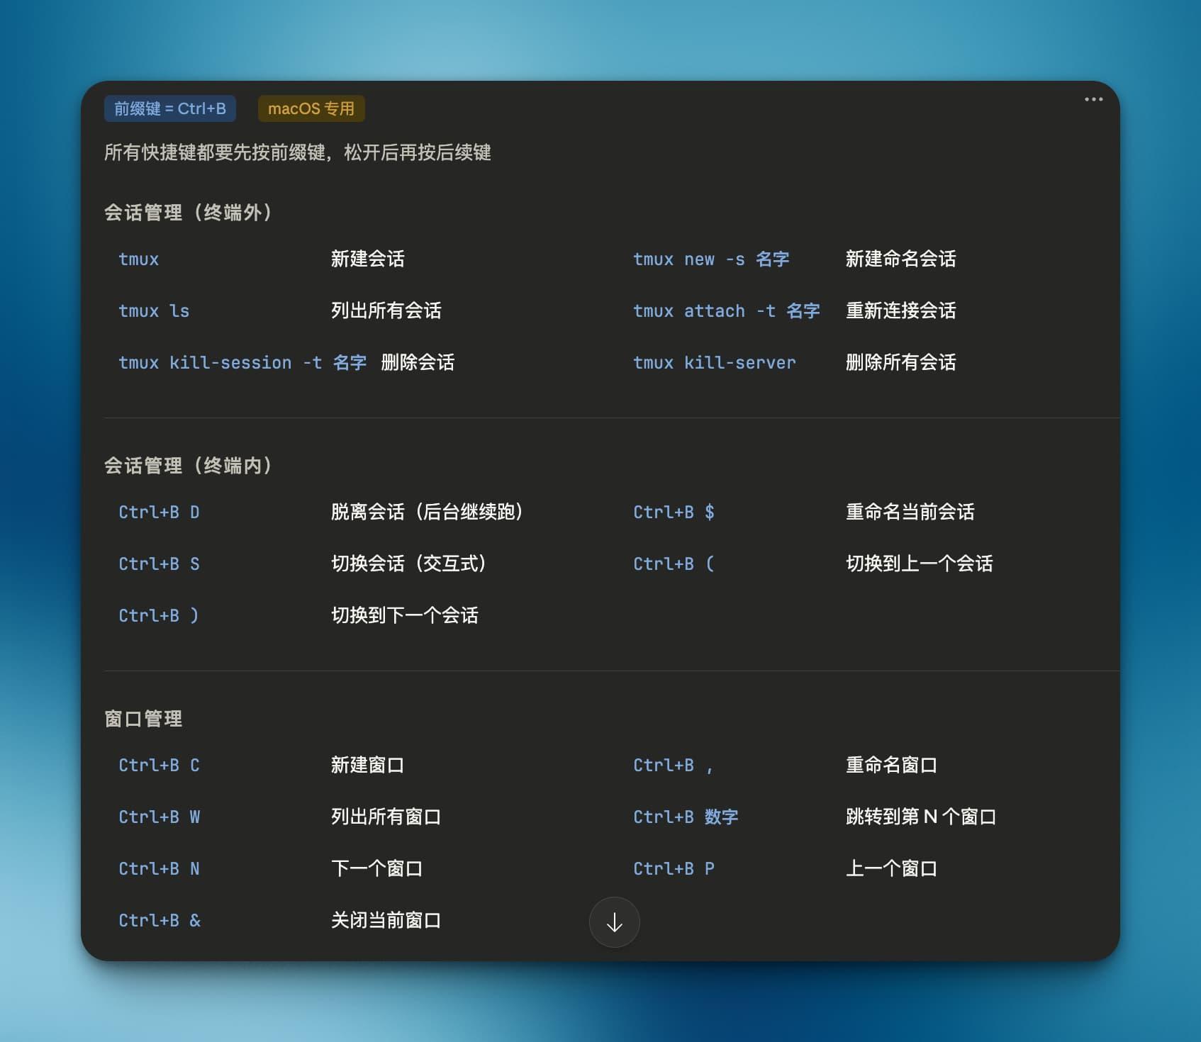Click the macOS 专用 badge
Image resolution: width=1201 pixels, height=1042 pixels.
(x=311, y=108)
